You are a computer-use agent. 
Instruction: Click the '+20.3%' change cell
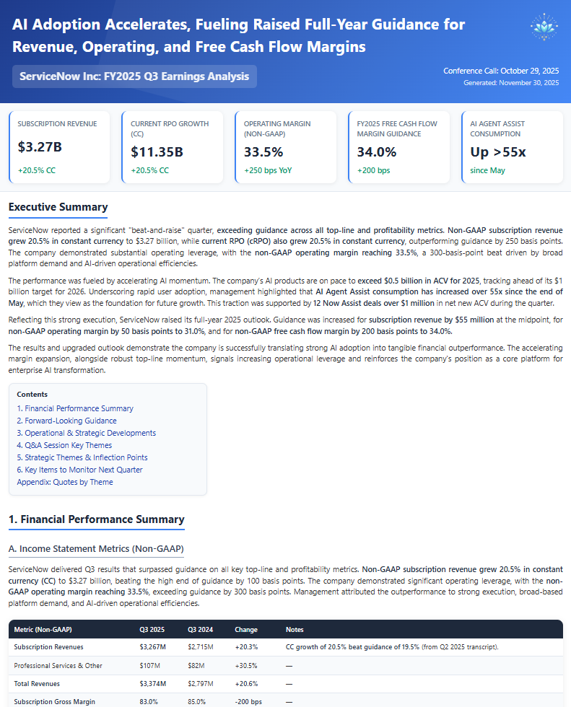[246, 647]
